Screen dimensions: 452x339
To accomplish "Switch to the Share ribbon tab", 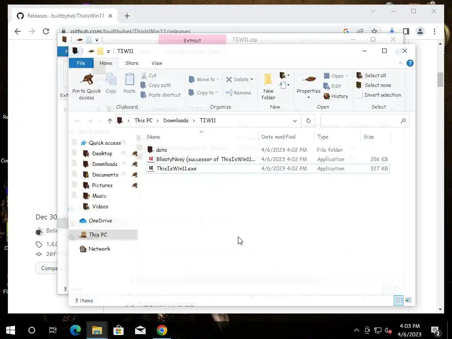I will [132, 63].
